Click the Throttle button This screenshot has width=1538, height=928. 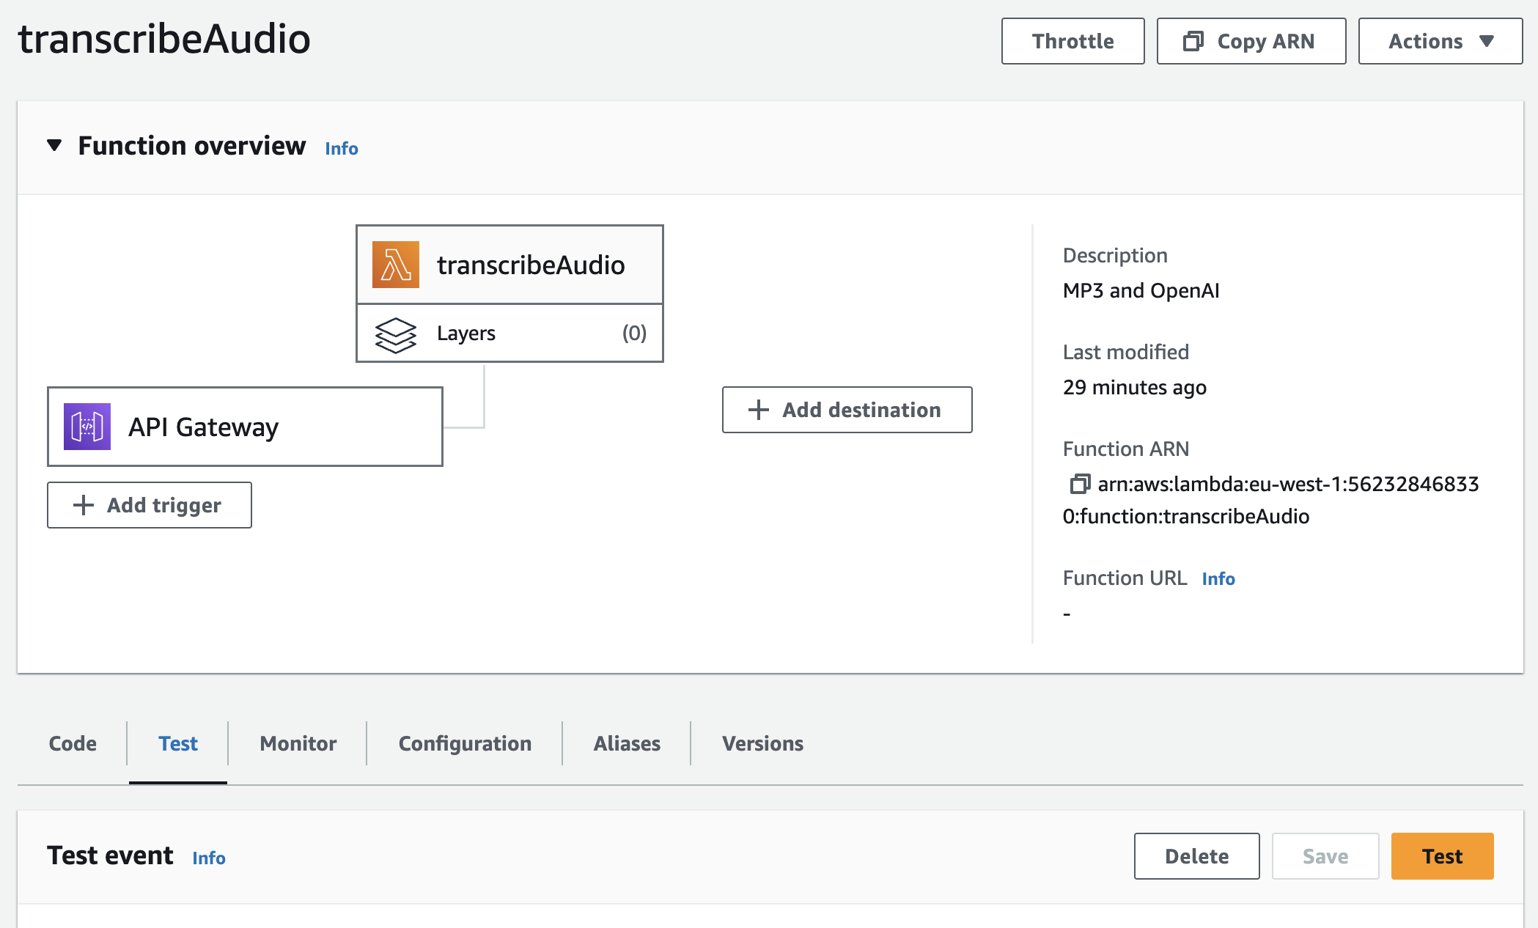click(x=1072, y=40)
